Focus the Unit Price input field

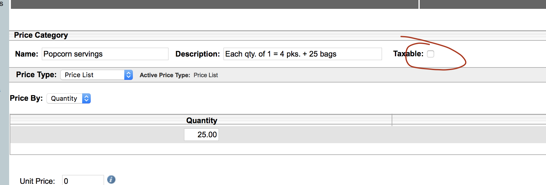pos(83,181)
